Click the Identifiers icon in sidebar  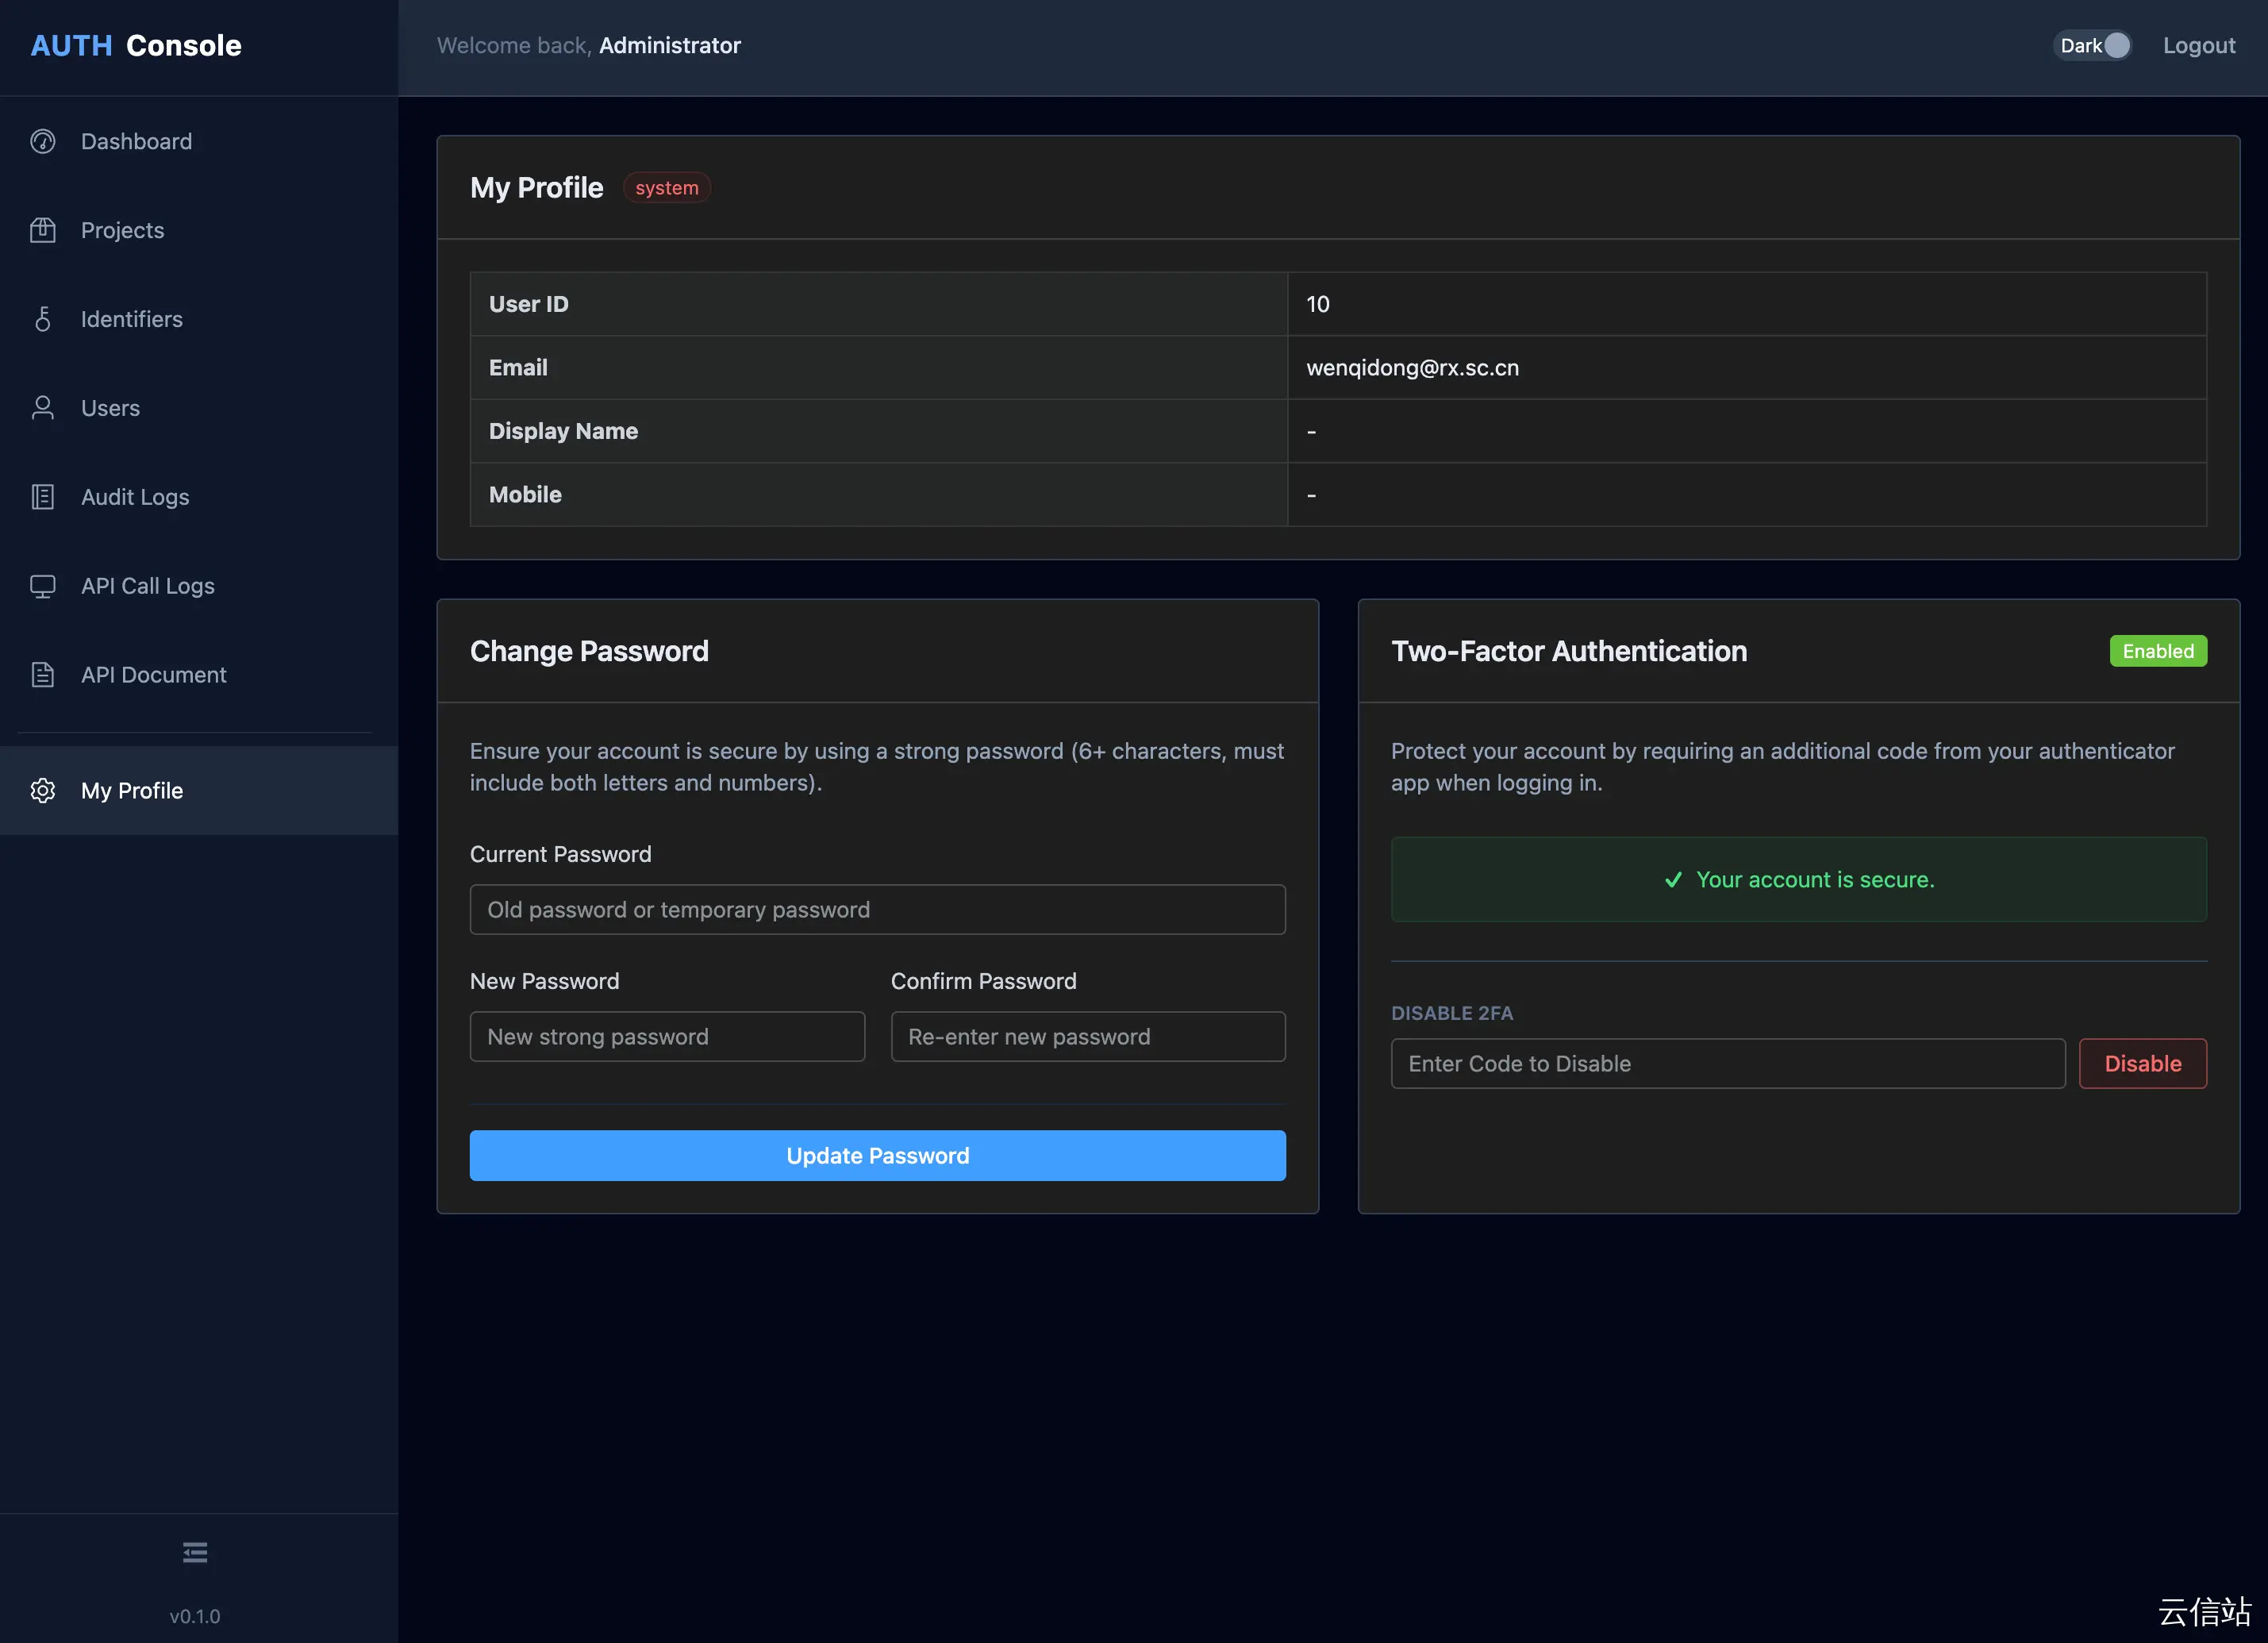(x=43, y=319)
